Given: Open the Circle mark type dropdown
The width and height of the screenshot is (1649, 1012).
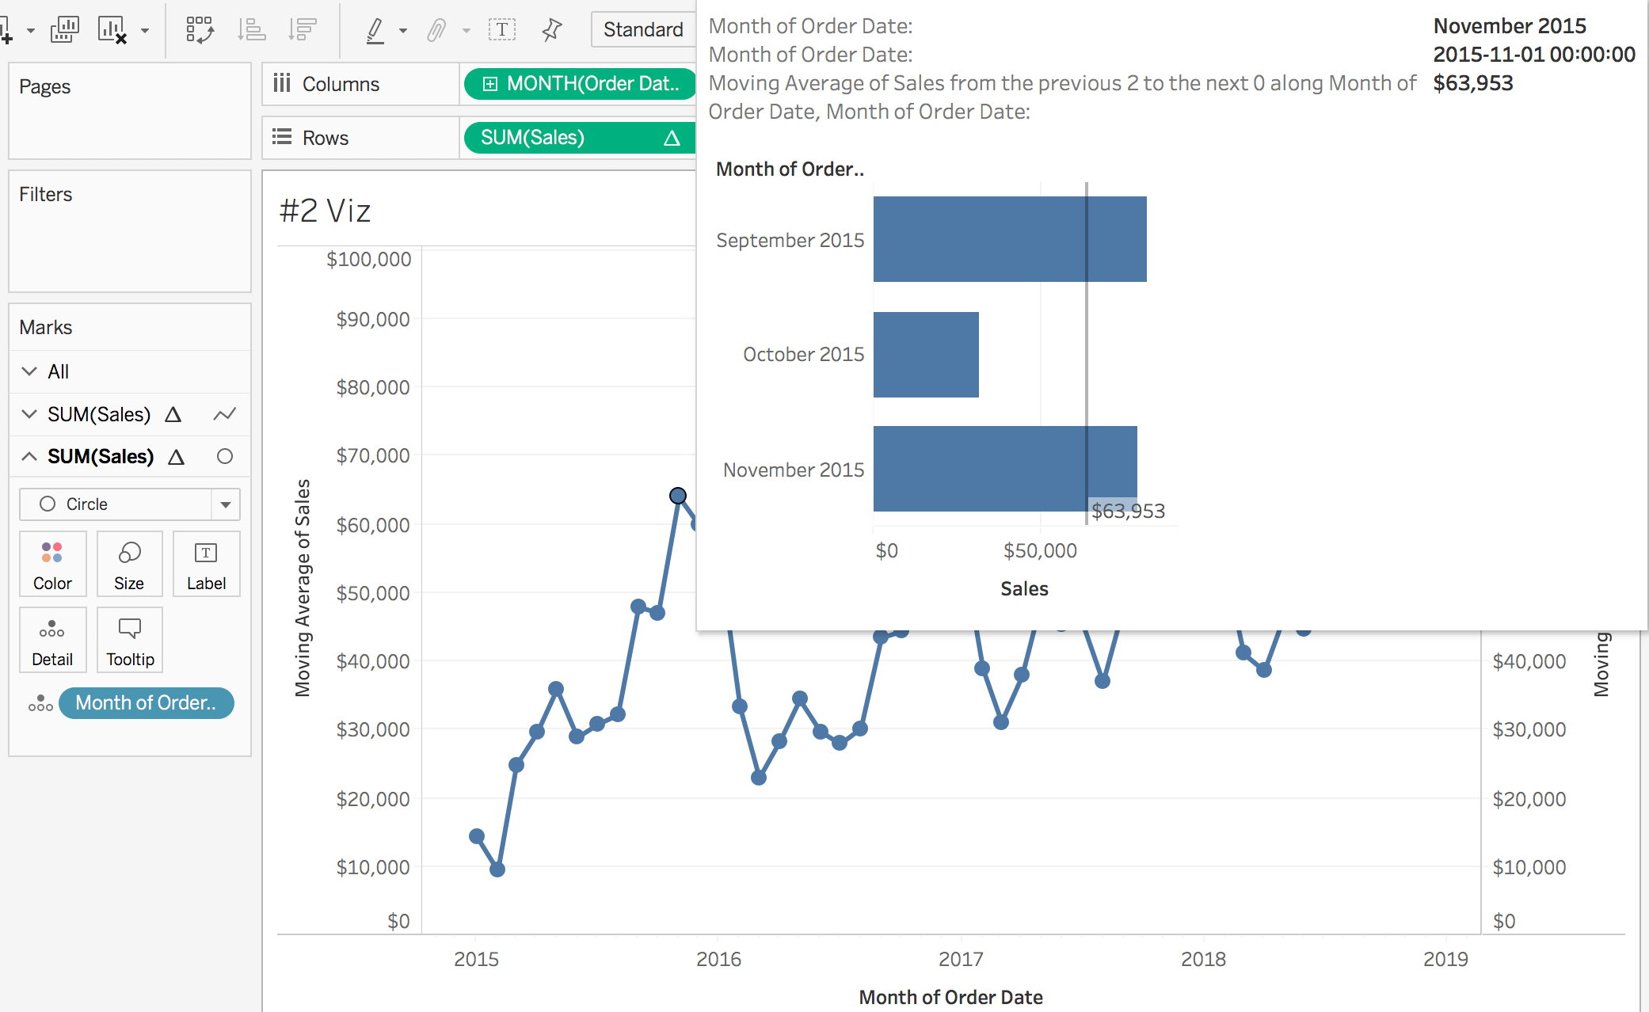Looking at the screenshot, I should click(x=130, y=504).
